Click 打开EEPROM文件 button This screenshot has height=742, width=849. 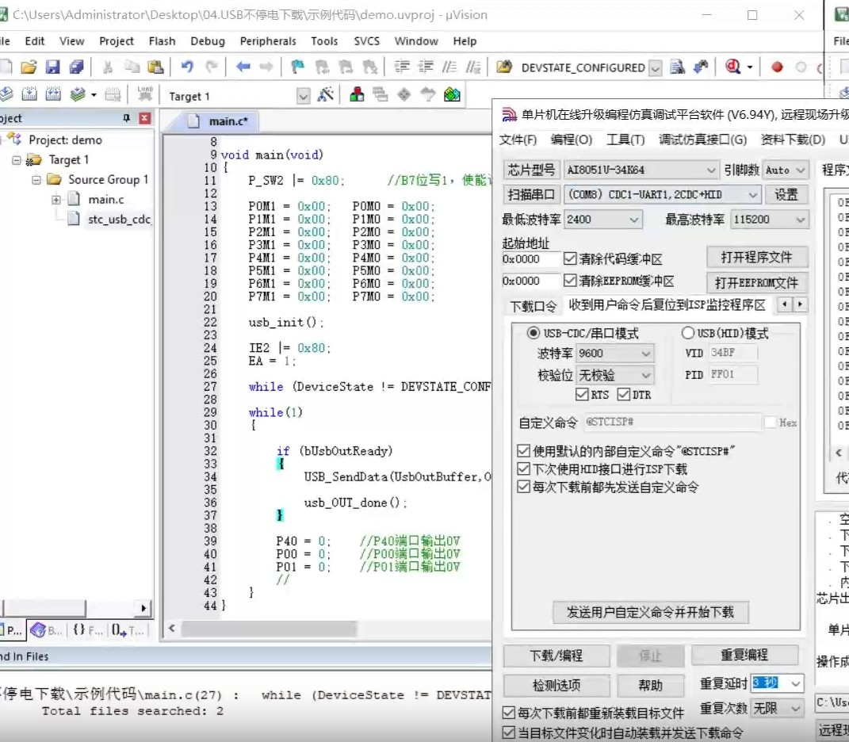[x=757, y=283]
